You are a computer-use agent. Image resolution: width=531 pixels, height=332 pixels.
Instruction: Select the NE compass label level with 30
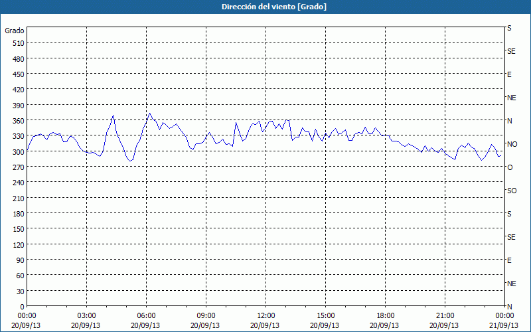512,284
